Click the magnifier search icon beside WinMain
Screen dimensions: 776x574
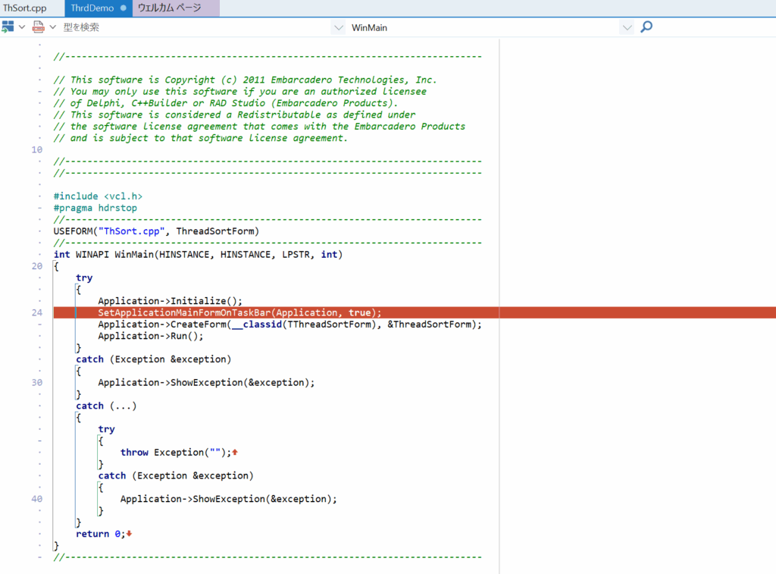pyautogui.click(x=646, y=27)
